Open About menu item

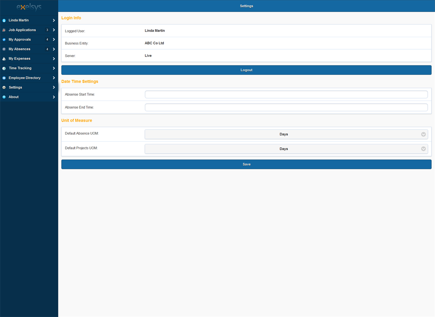[x=29, y=97]
